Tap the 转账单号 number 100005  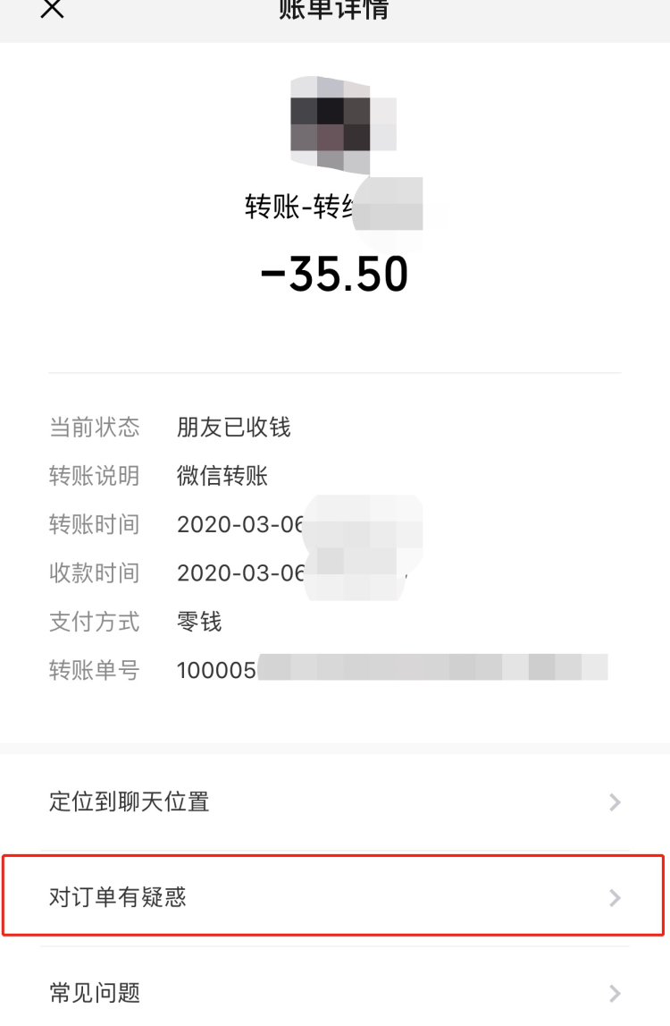(x=216, y=671)
